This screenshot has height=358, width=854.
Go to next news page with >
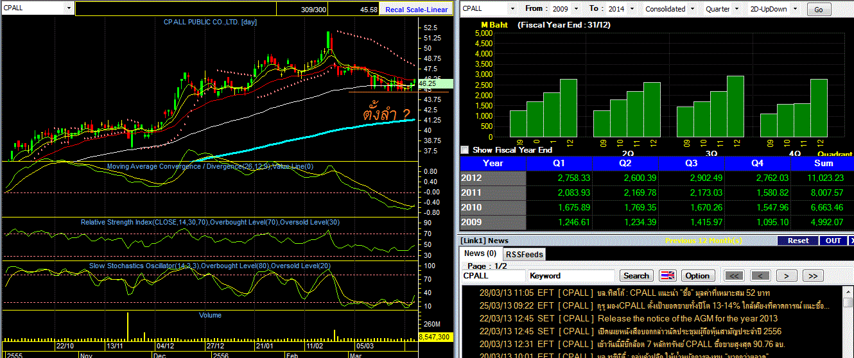[x=787, y=275]
